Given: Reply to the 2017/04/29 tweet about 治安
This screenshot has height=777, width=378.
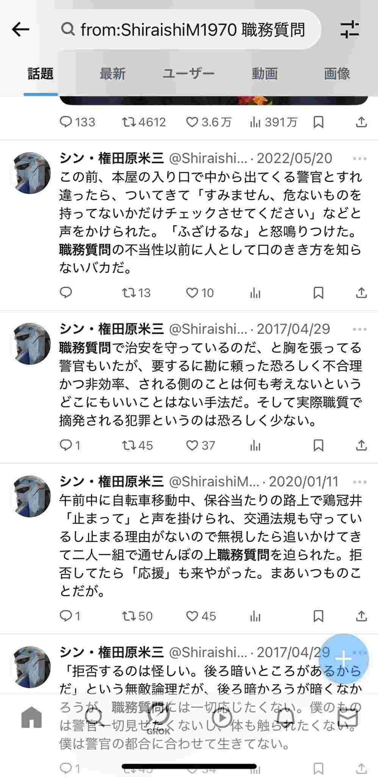Looking at the screenshot, I should pos(66,445).
